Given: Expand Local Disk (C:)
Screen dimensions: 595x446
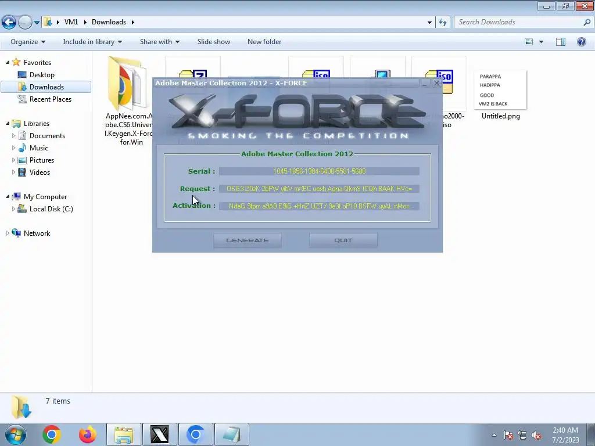Looking at the screenshot, I should (x=14, y=208).
